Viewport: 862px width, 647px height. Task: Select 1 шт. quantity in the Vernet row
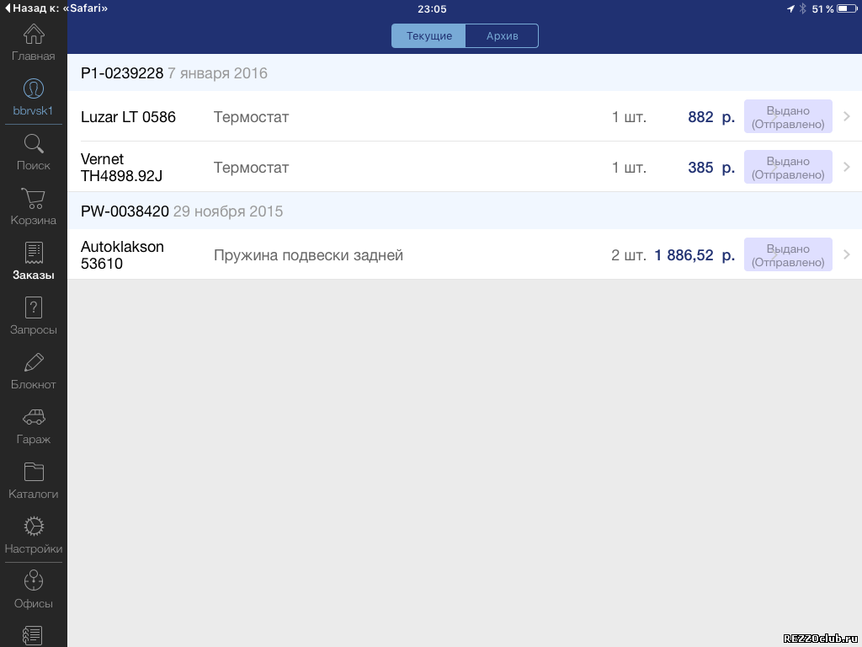pyautogui.click(x=630, y=168)
